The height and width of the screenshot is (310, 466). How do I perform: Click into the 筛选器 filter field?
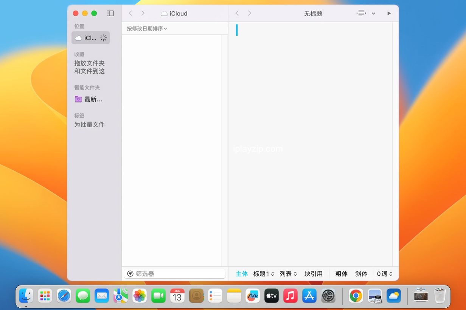pos(178,274)
